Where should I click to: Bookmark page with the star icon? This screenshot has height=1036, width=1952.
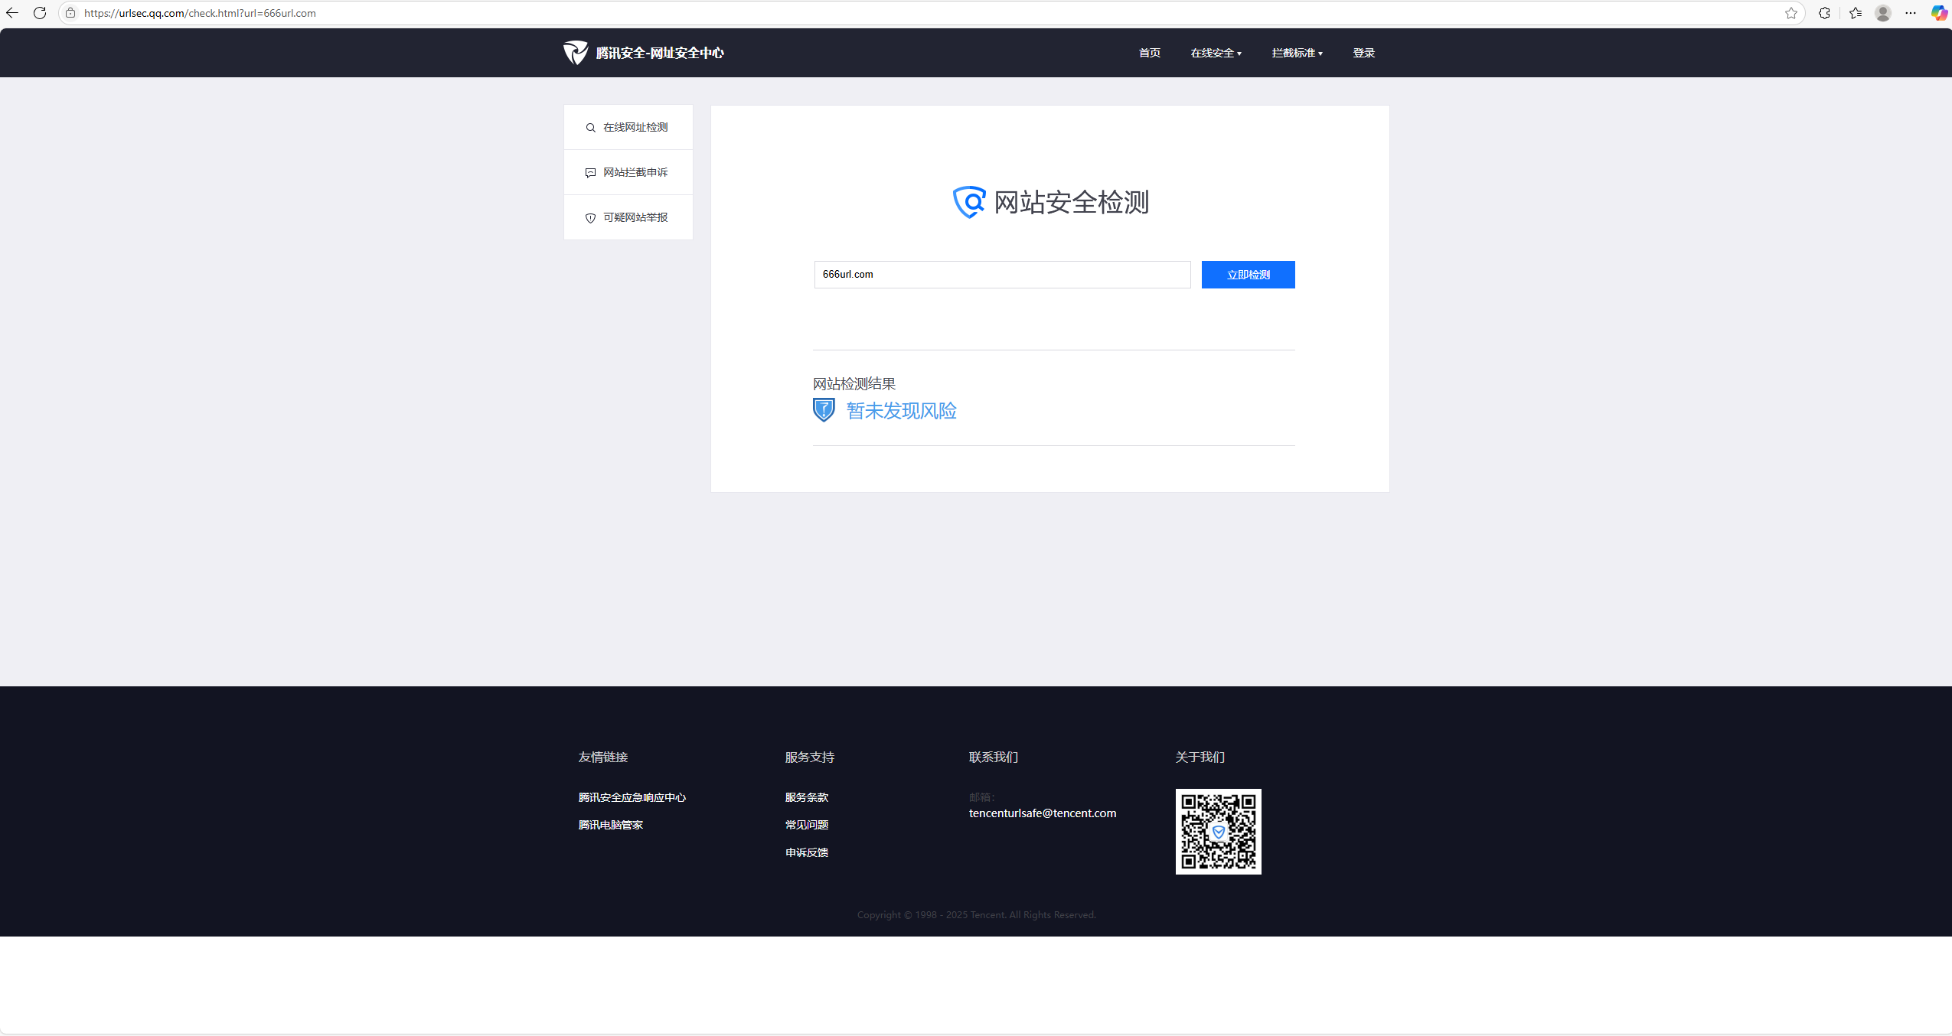(x=1790, y=13)
